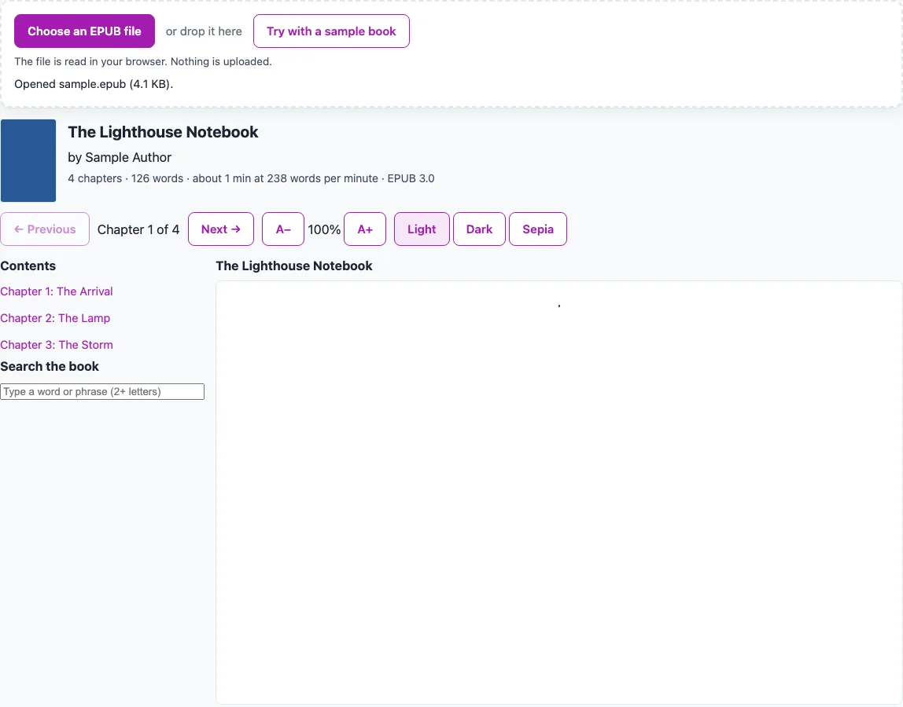Click the Choose an EPUB file button

(85, 31)
